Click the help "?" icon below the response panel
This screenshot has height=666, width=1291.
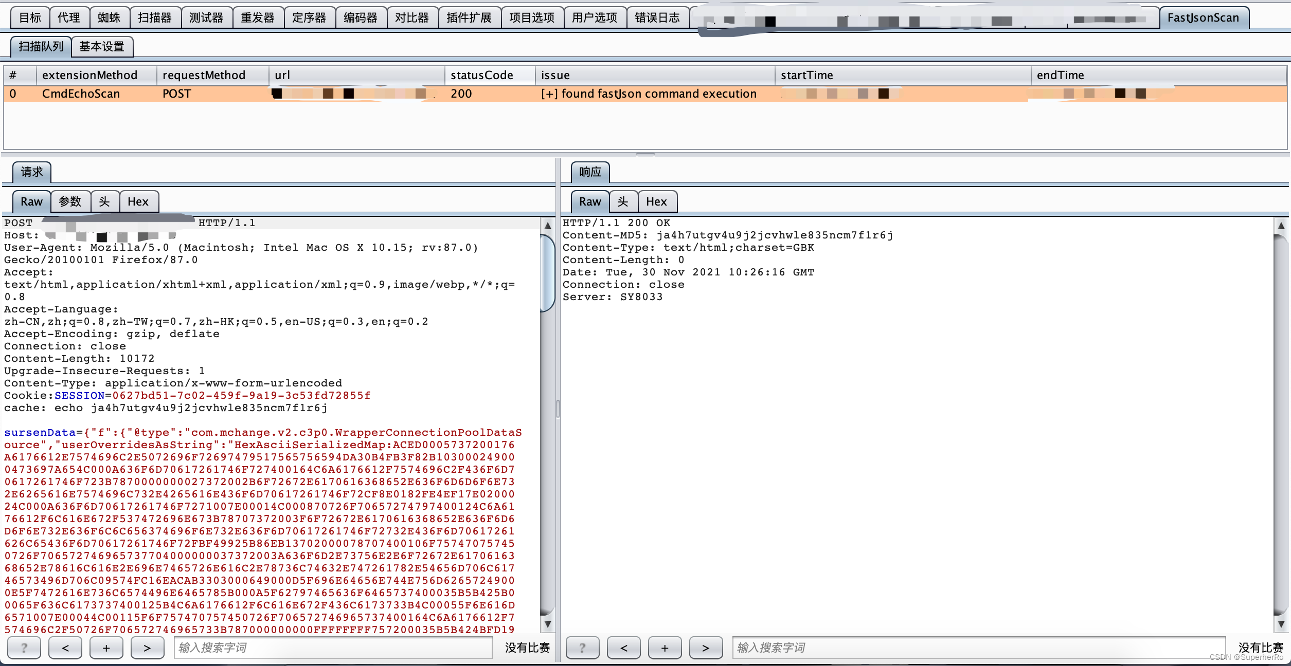pos(582,647)
